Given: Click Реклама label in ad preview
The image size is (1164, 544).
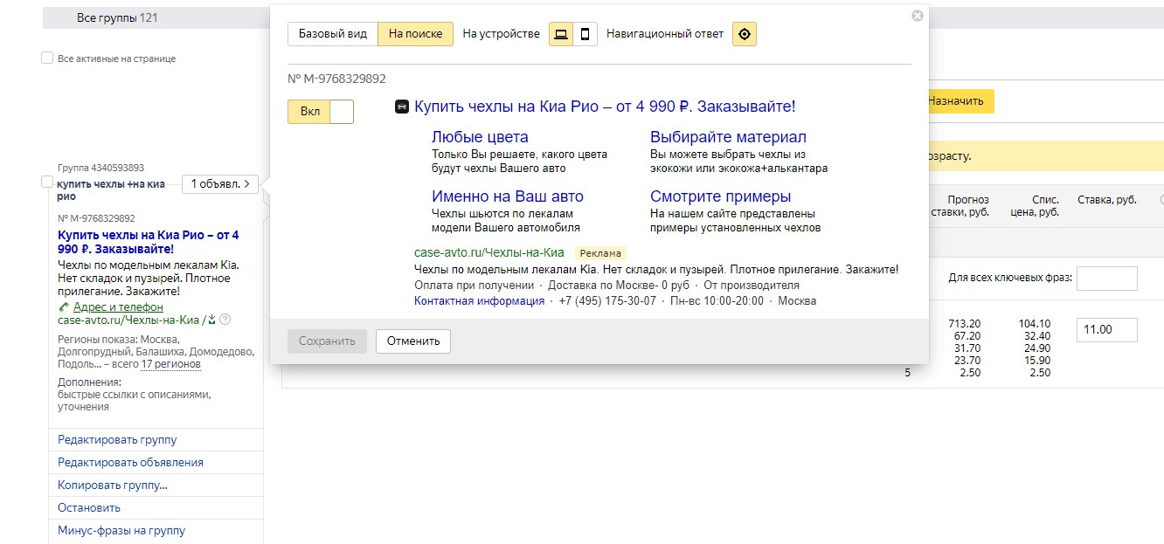Looking at the screenshot, I should 600,253.
